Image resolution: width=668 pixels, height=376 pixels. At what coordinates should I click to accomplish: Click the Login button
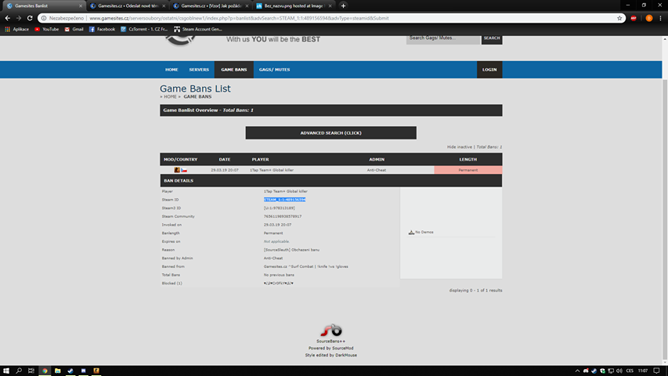tap(489, 70)
